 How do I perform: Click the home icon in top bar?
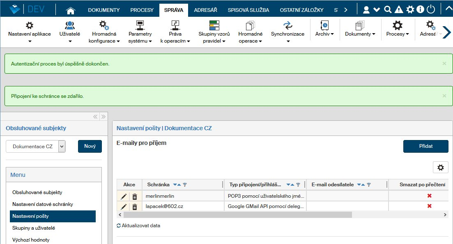71,10
